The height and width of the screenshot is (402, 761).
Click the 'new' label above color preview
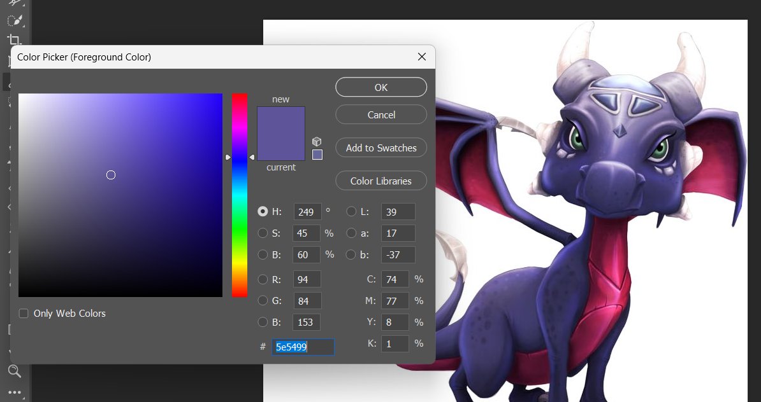coord(280,99)
